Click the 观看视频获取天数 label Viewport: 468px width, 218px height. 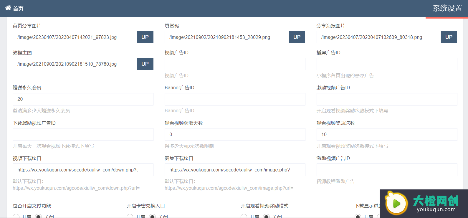coord(184,123)
